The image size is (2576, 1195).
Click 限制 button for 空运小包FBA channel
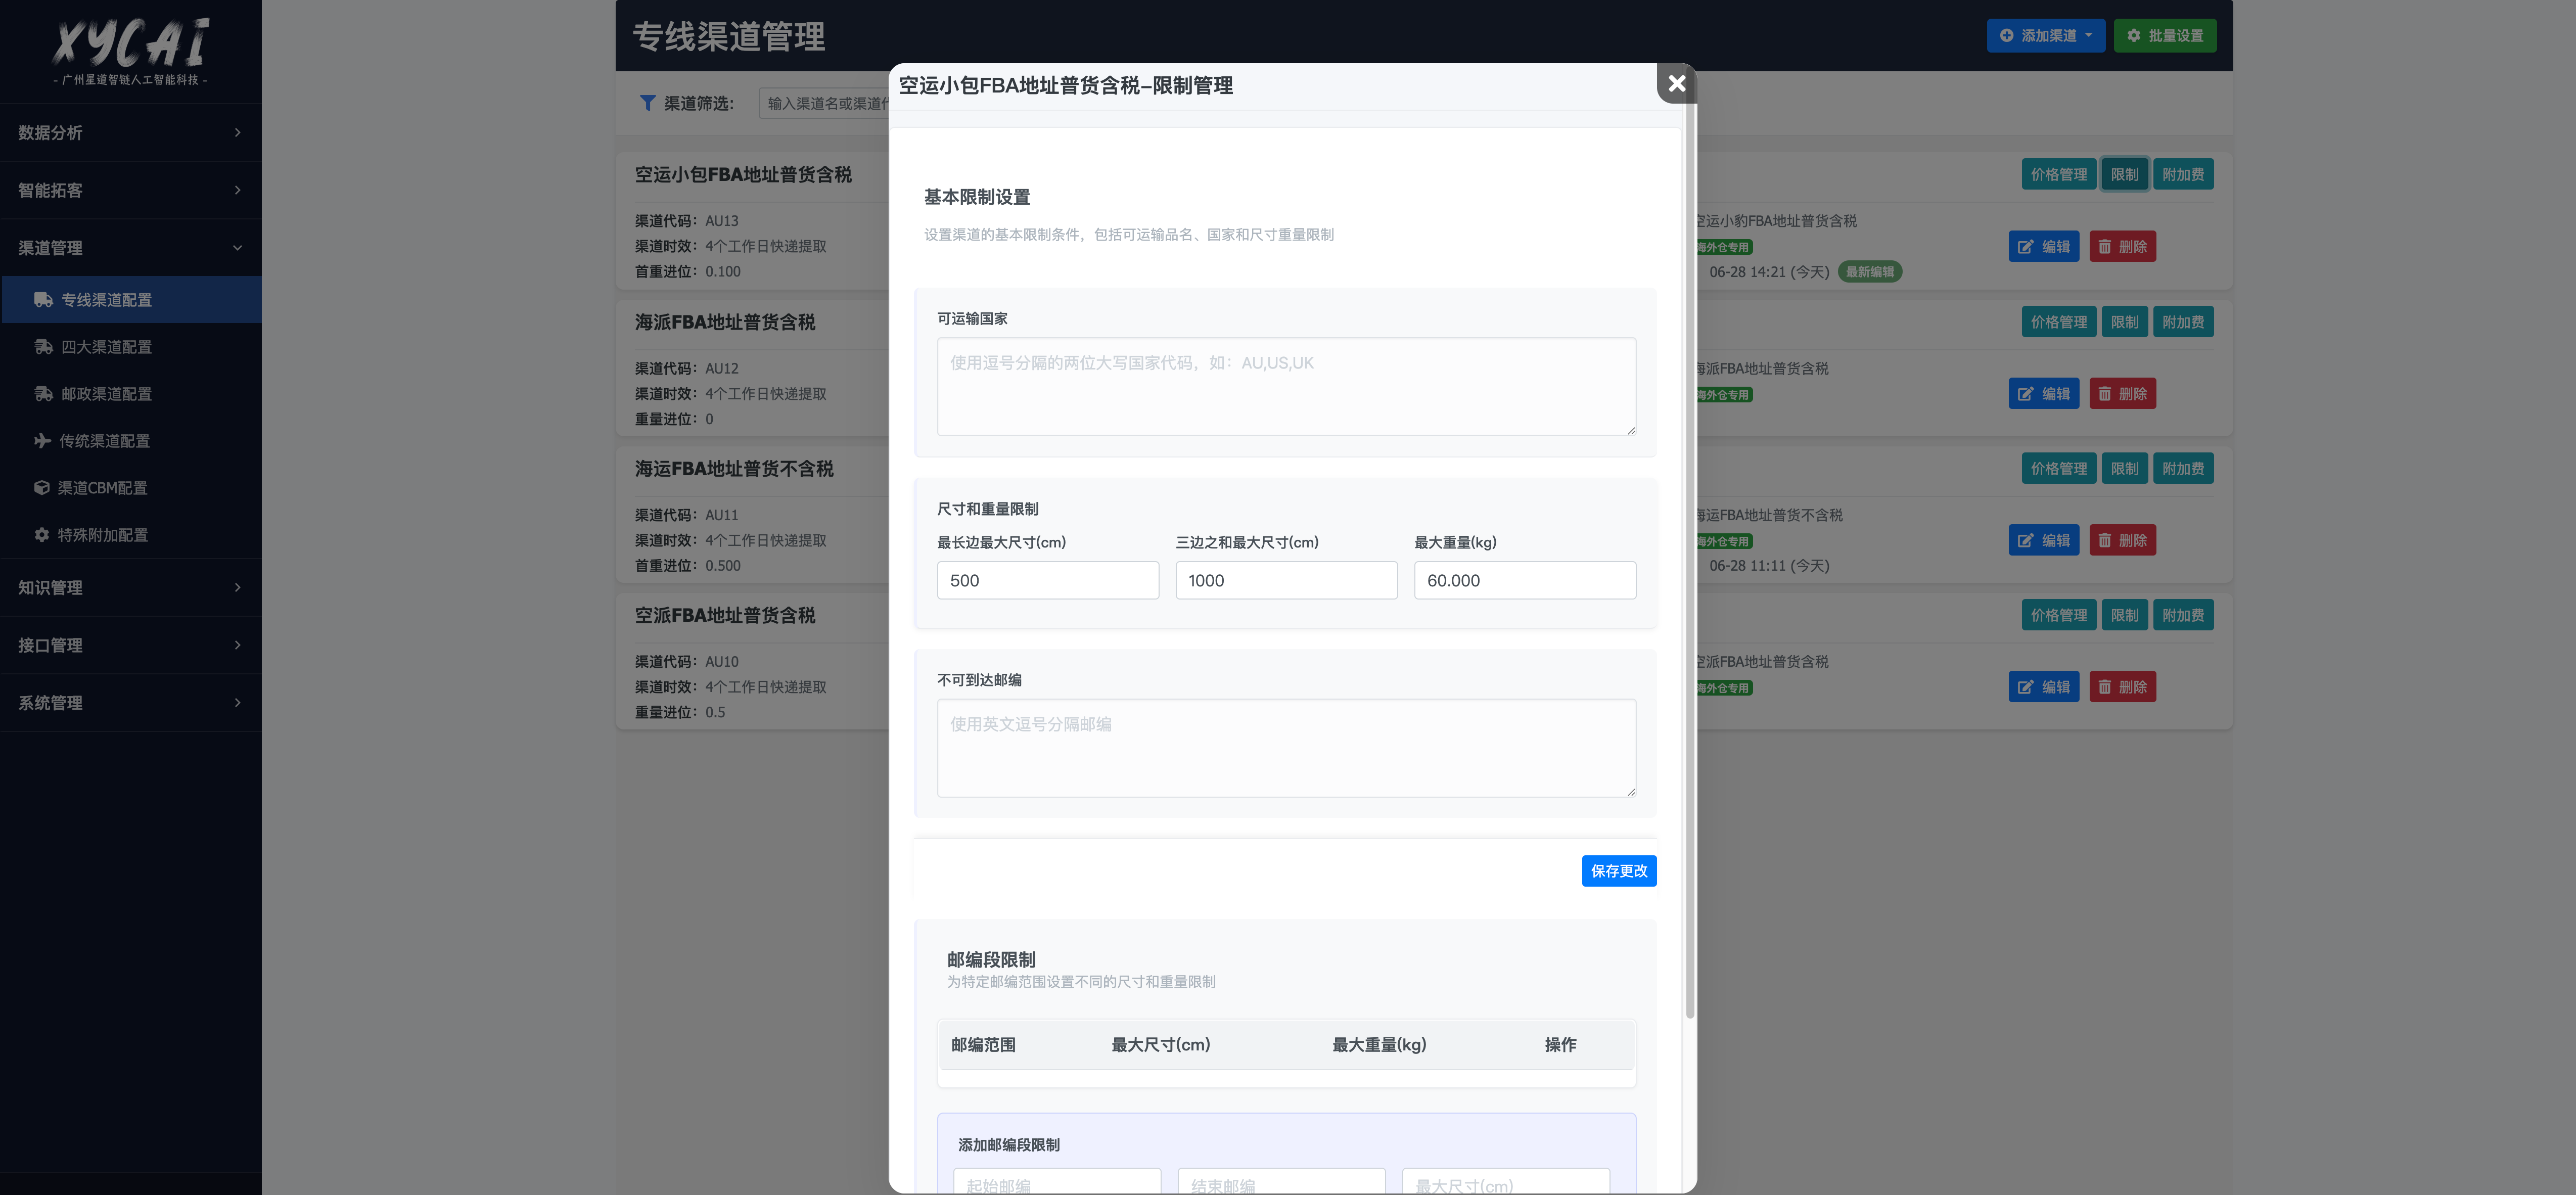click(2125, 174)
